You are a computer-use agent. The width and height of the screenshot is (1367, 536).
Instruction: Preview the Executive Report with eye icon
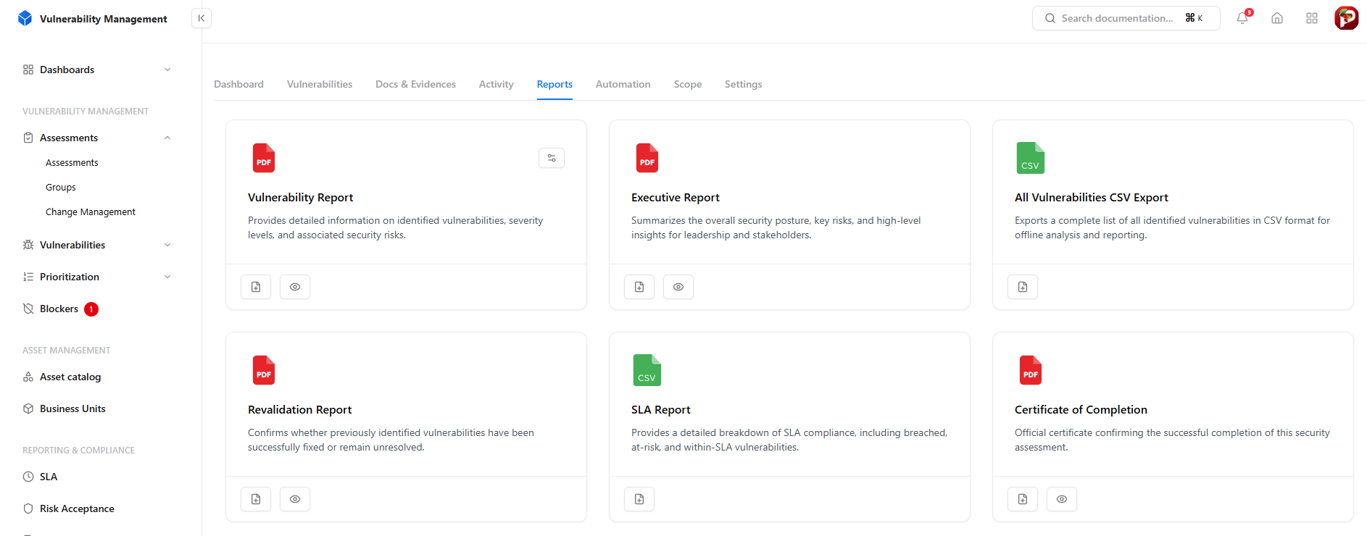(678, 287)
